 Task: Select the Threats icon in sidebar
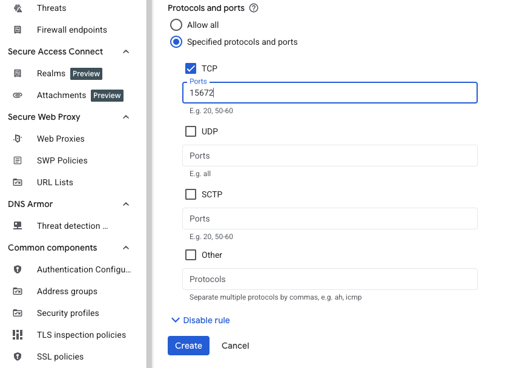pyautogui.click(x=16, y=8)
